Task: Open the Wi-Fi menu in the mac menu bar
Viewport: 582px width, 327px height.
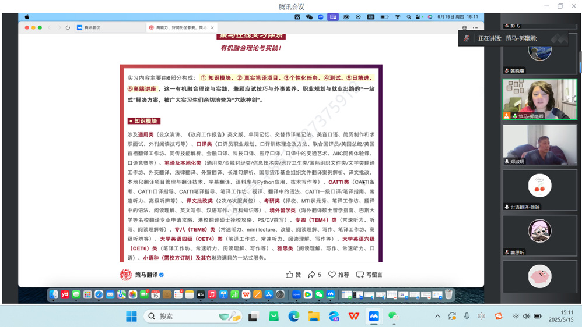Action: click(398, 17)
